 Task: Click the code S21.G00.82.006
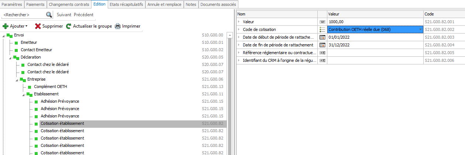pos(440,60)
